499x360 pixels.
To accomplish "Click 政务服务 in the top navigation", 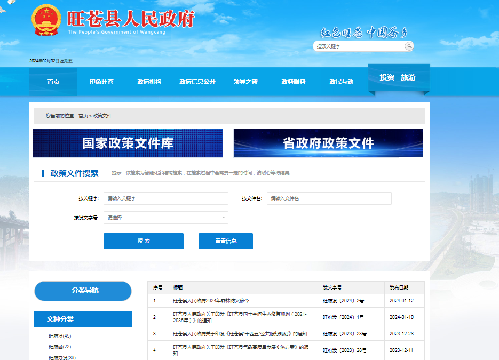I will pyautogui.click(x=294, y=82).
